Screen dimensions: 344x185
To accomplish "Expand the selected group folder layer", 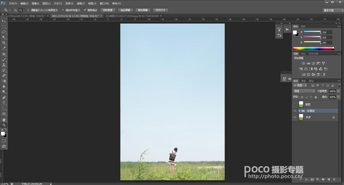I will (x=300, y=111).
